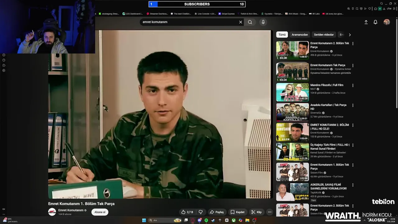Viewport: 398px width, 224px height.
Task: Open the Emret Komutanım channel avatar
Action: click(x=52, y=212)
